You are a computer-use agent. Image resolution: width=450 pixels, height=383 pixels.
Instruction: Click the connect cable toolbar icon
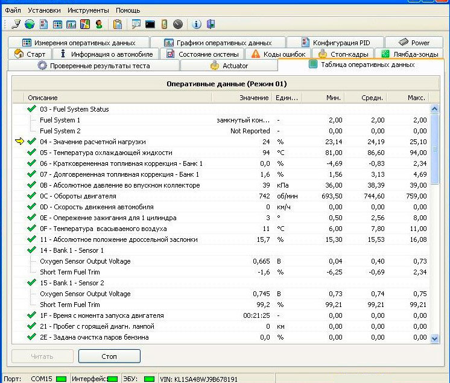tap(16, 24)
